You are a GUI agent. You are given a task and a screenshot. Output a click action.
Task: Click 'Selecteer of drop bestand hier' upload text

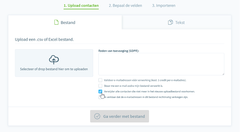pos(54,69)
